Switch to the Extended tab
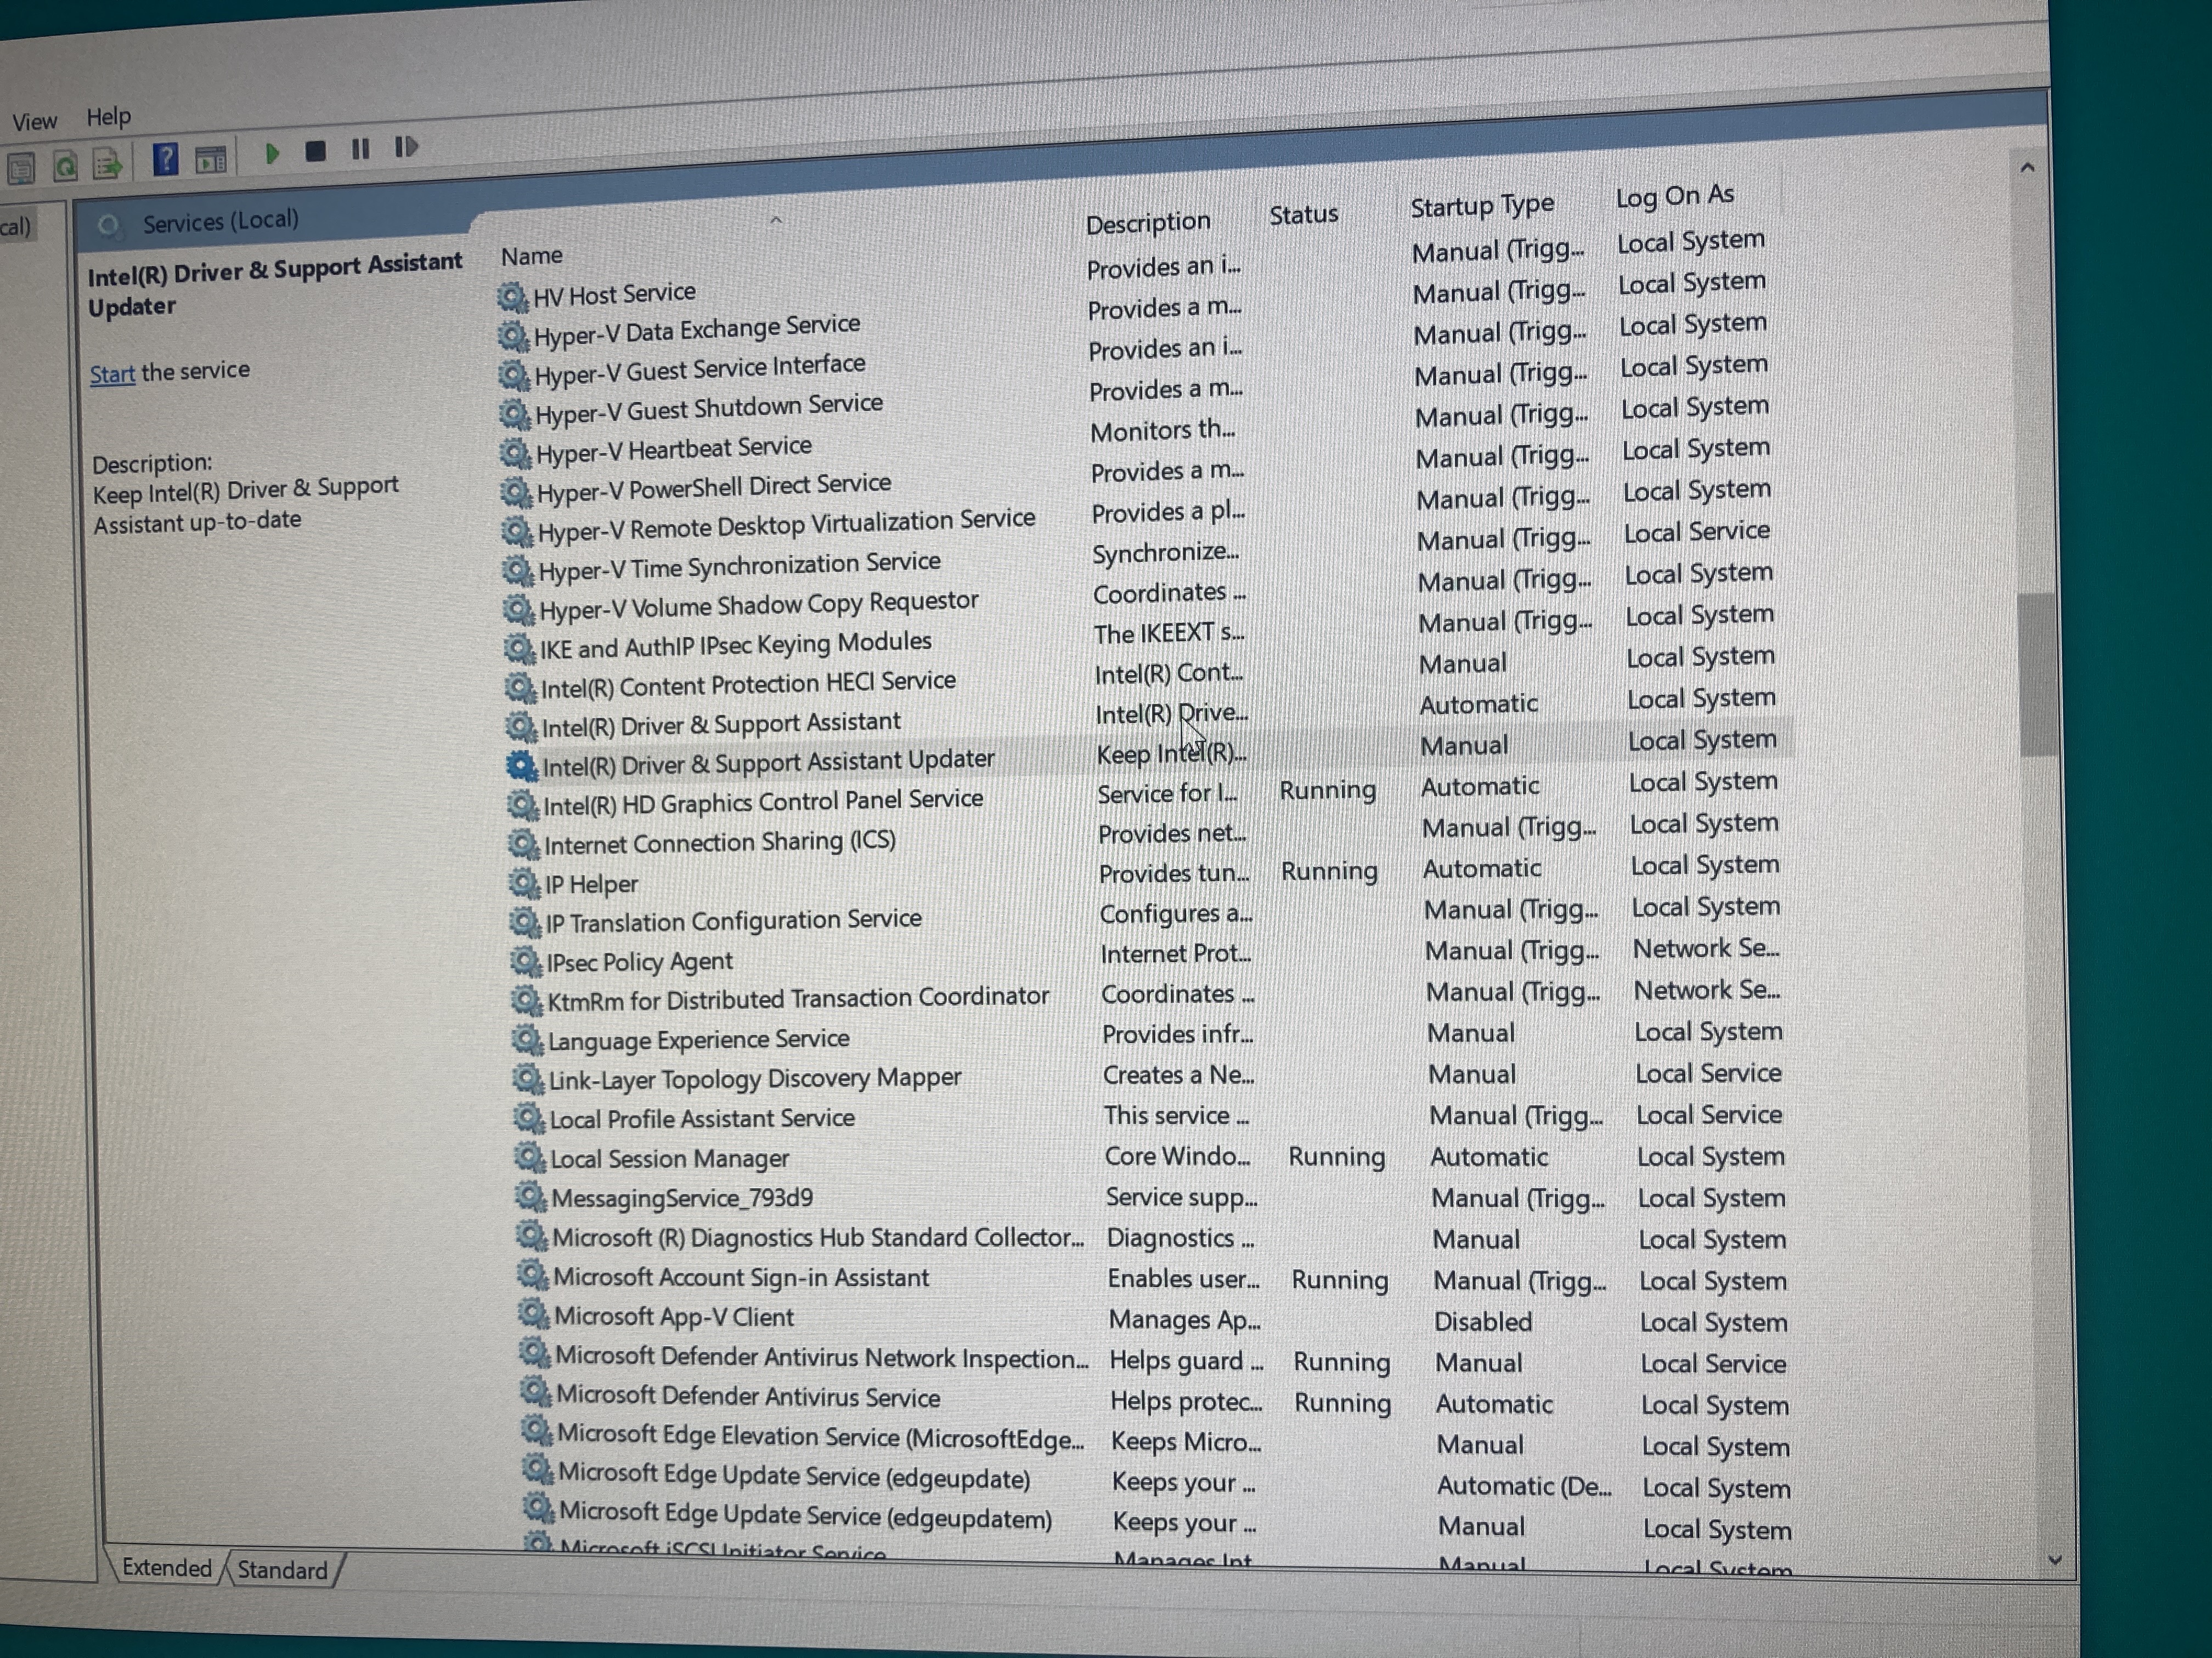 coord(166,1567)
